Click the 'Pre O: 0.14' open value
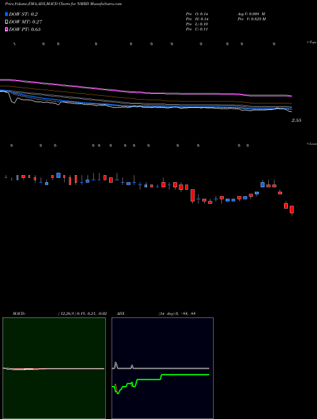The width and height of the screenshot is (317, 419). [x=197, y=13]
